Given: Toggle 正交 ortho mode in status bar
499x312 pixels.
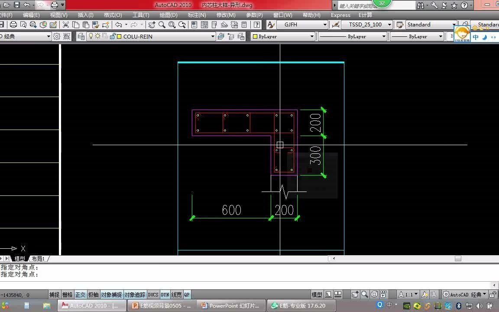Looking at the screenshot, I should tap(80, 295).
